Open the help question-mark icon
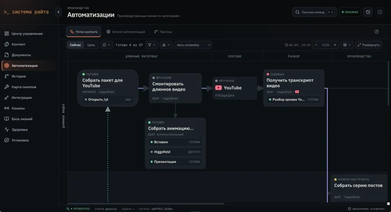This screenshot has height=212, width=391. pyautogui.click(x=377, y=32)
